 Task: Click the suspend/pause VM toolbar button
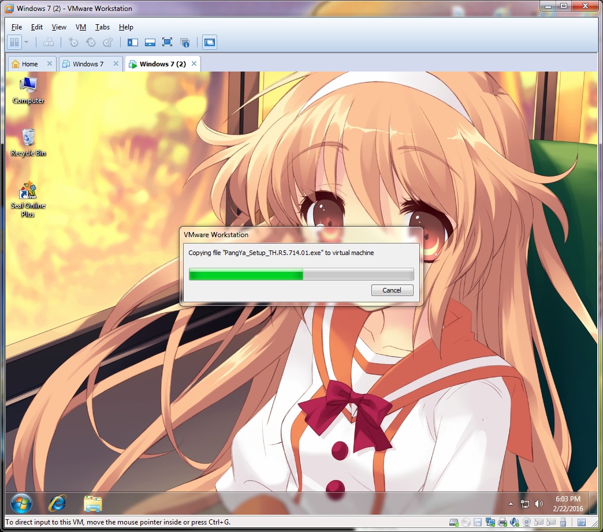(x=14, y=42)
